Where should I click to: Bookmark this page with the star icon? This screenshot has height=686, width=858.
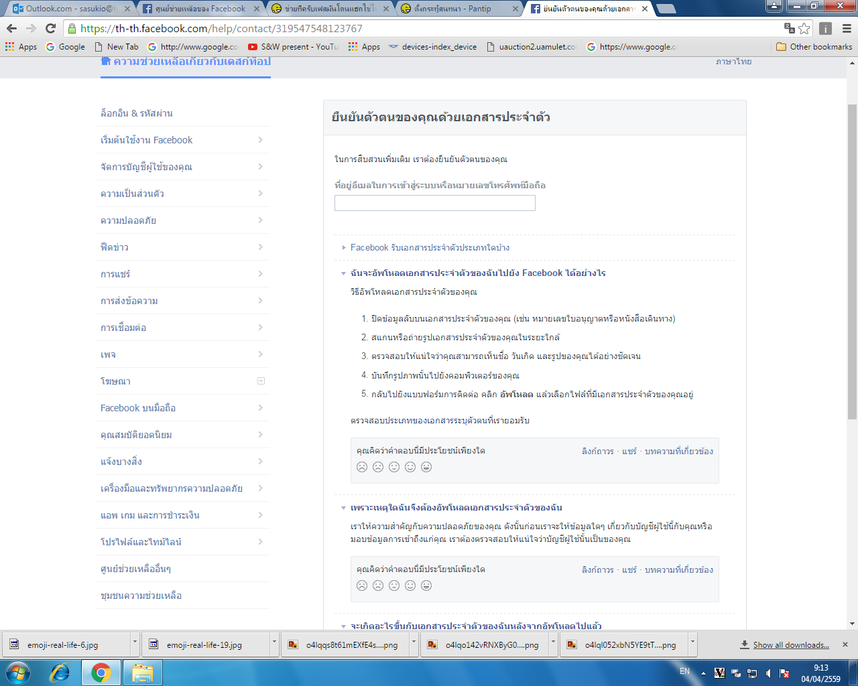click(x=804, y=28)
